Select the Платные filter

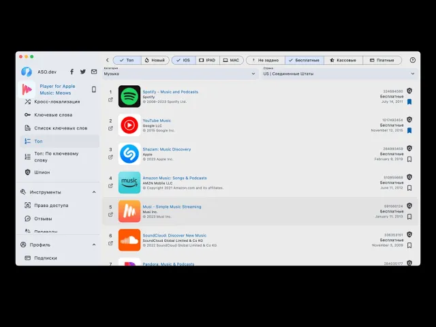click(x=382, y=60)
